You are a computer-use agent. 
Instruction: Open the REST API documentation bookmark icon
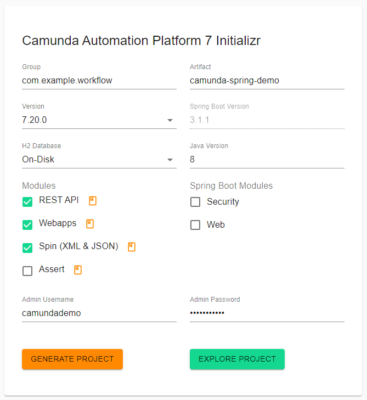coord(93,201)
